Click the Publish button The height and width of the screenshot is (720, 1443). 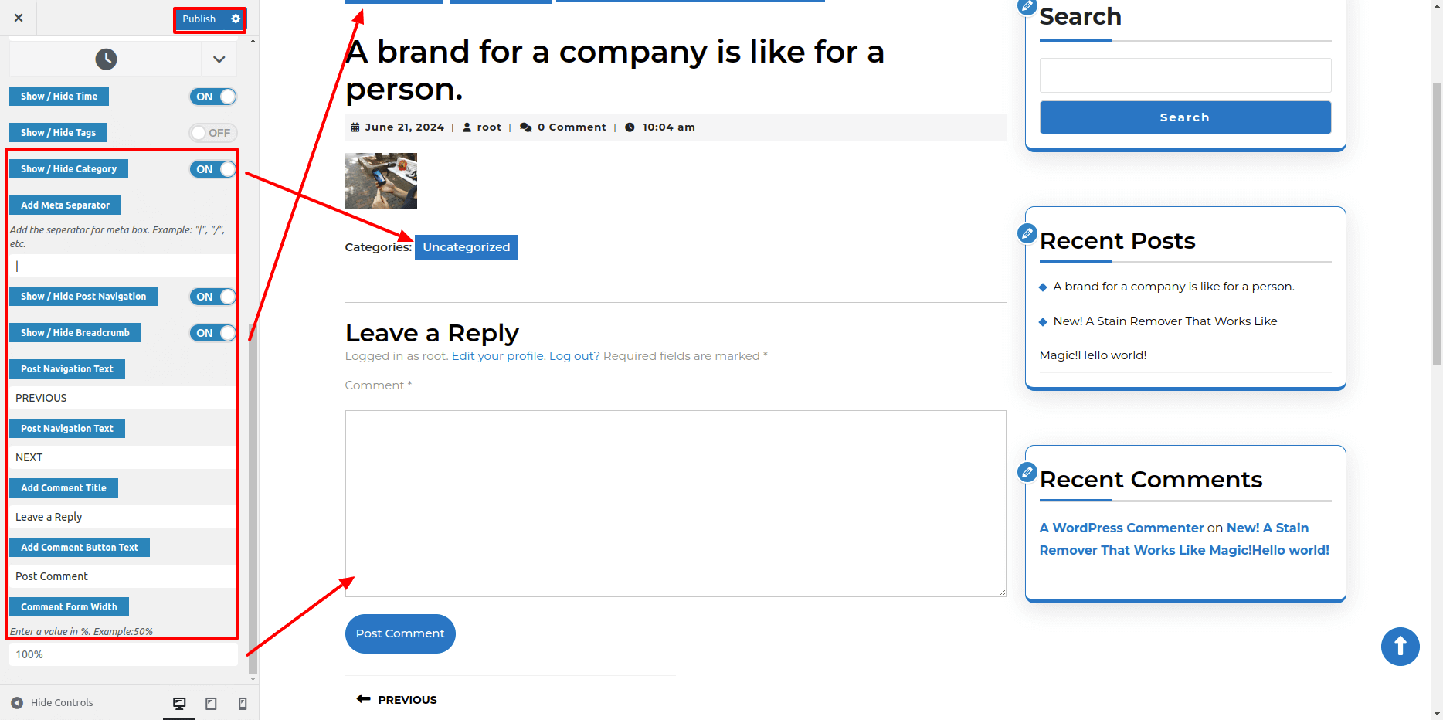coord(199,19)
